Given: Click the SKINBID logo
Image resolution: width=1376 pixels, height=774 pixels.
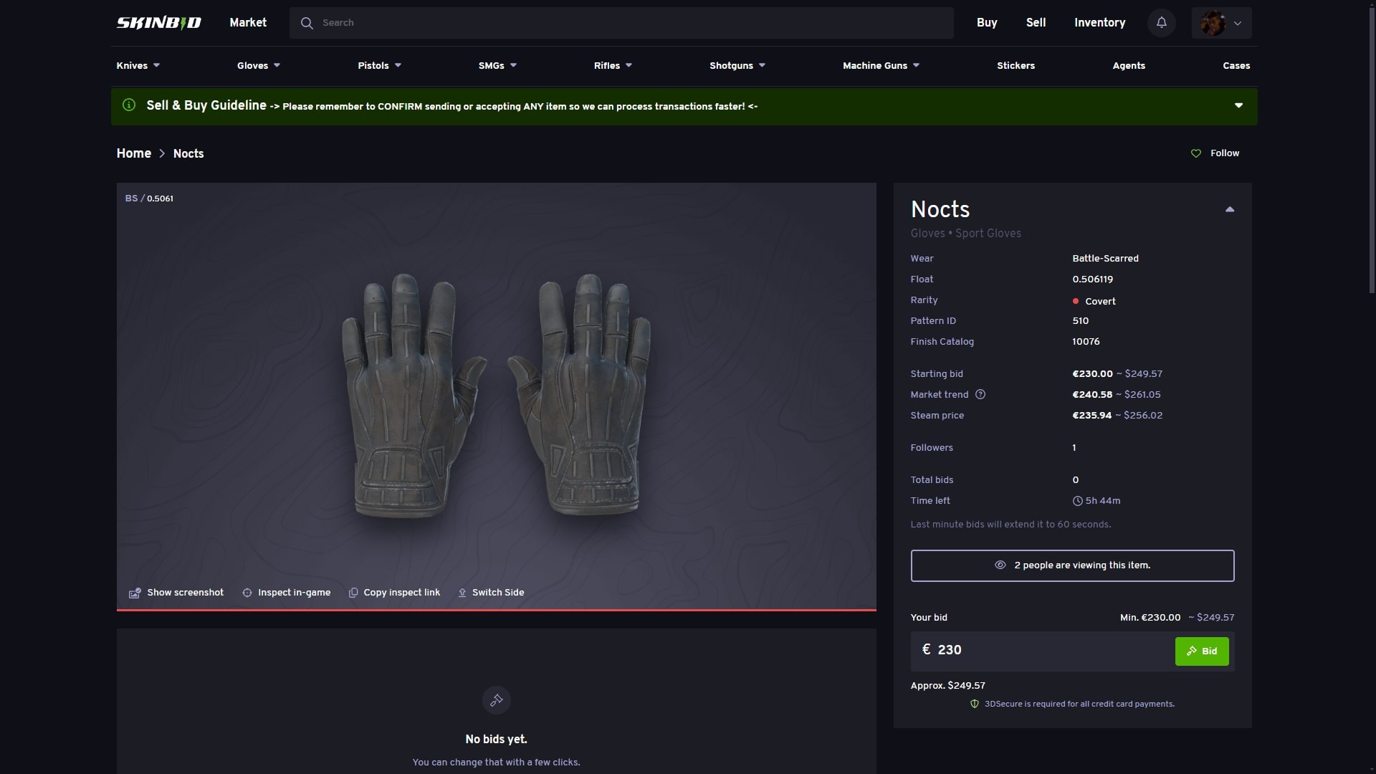Looking at the screenshot, I should (x=158, y=22).
